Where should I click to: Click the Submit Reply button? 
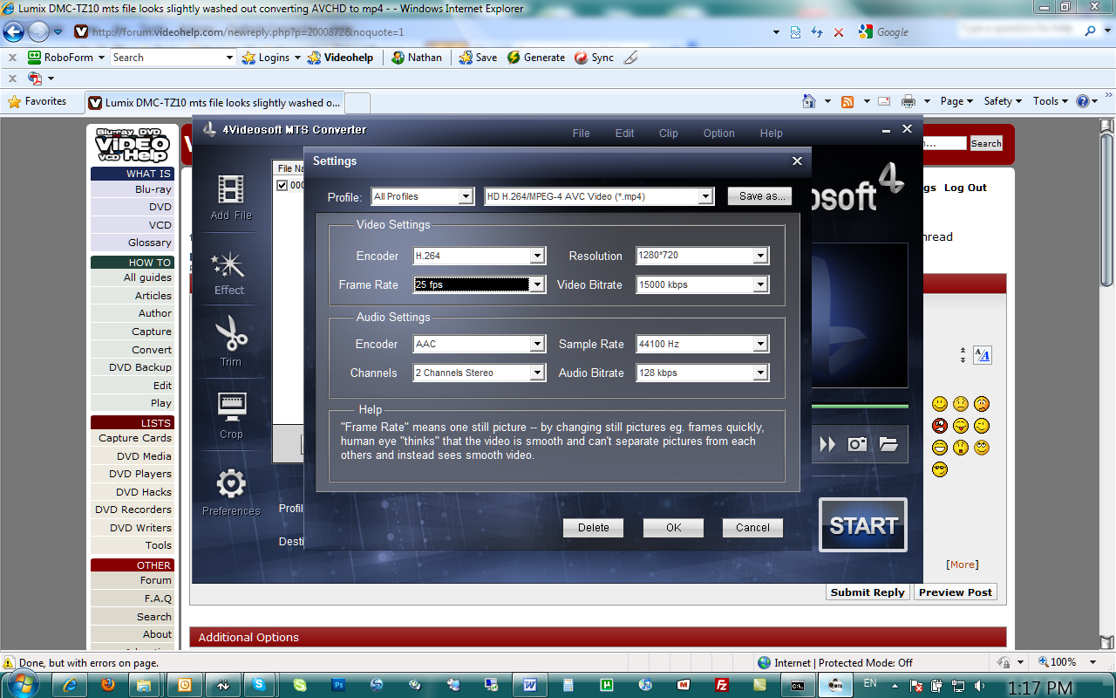(868, 592)
